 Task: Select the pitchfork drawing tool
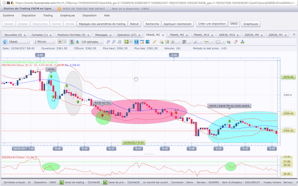click(173, 42)
